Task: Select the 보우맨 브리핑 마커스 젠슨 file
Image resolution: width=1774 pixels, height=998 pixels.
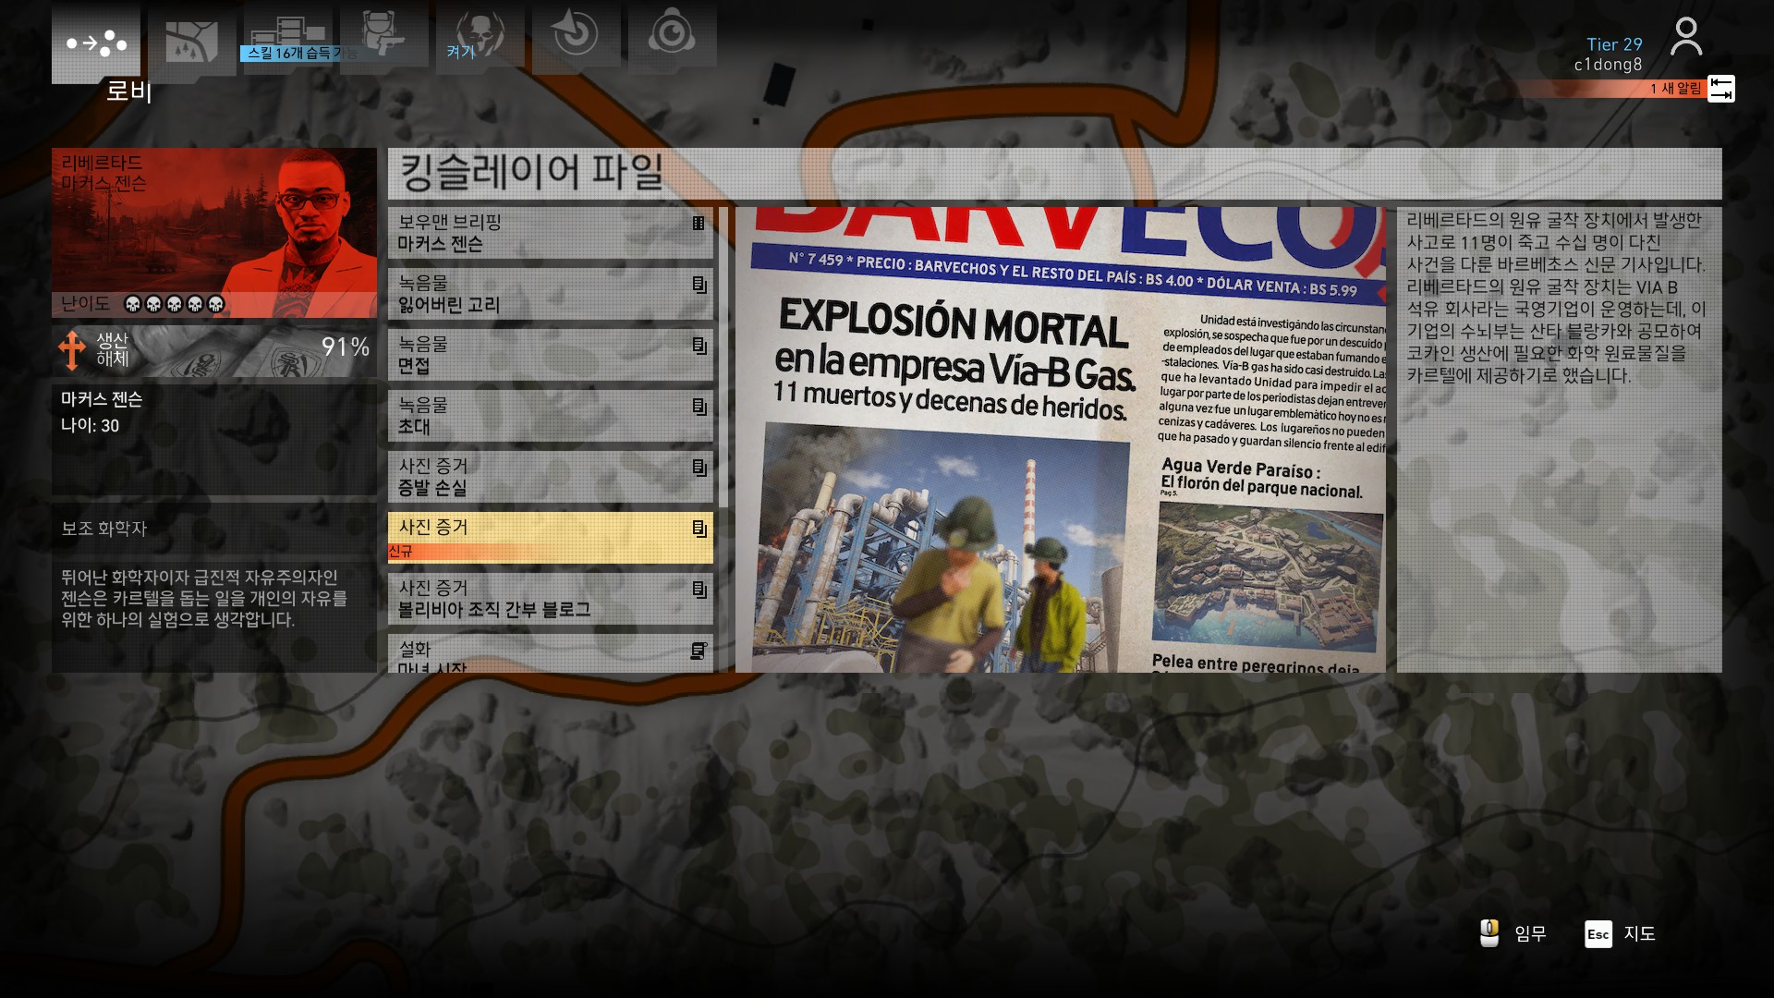Action: tap(550, 233)
